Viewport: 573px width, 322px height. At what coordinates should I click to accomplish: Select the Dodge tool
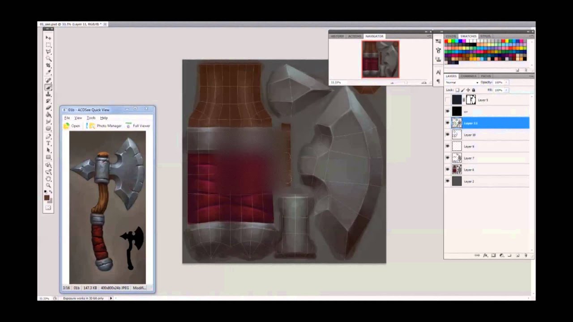coord(48,128)
